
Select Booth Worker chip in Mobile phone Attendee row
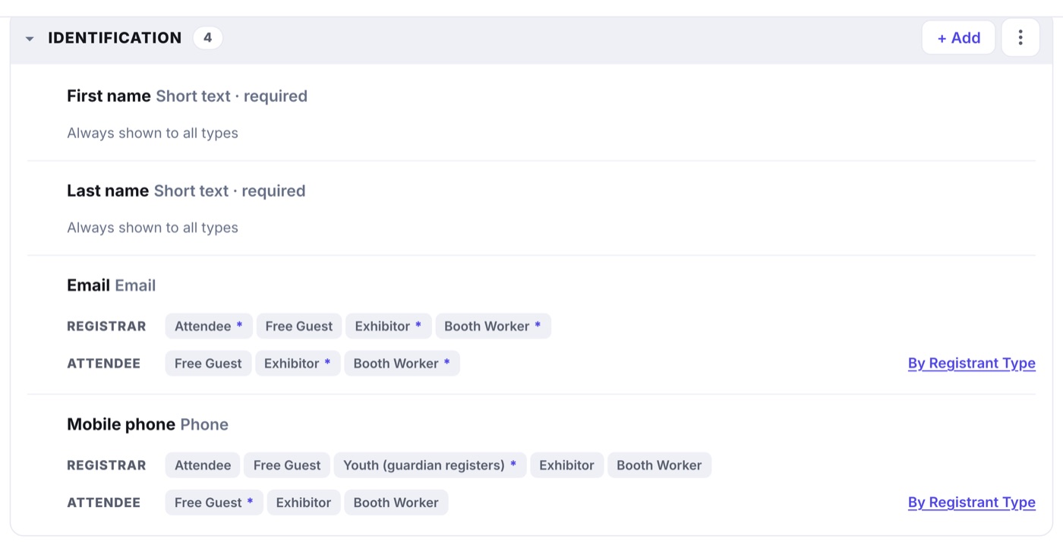pos(396,502)
